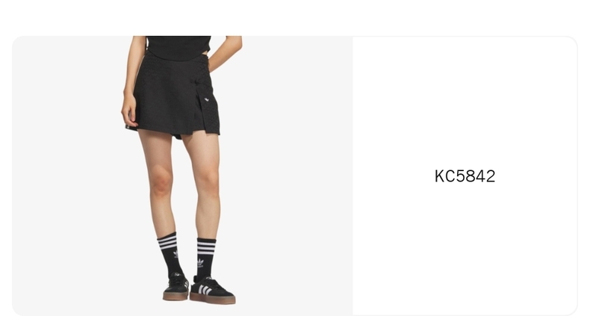The height and width of the screenshot is (316, 590).
Task: Select the three white stripes on the right sock
Action: tap(206, 248)
